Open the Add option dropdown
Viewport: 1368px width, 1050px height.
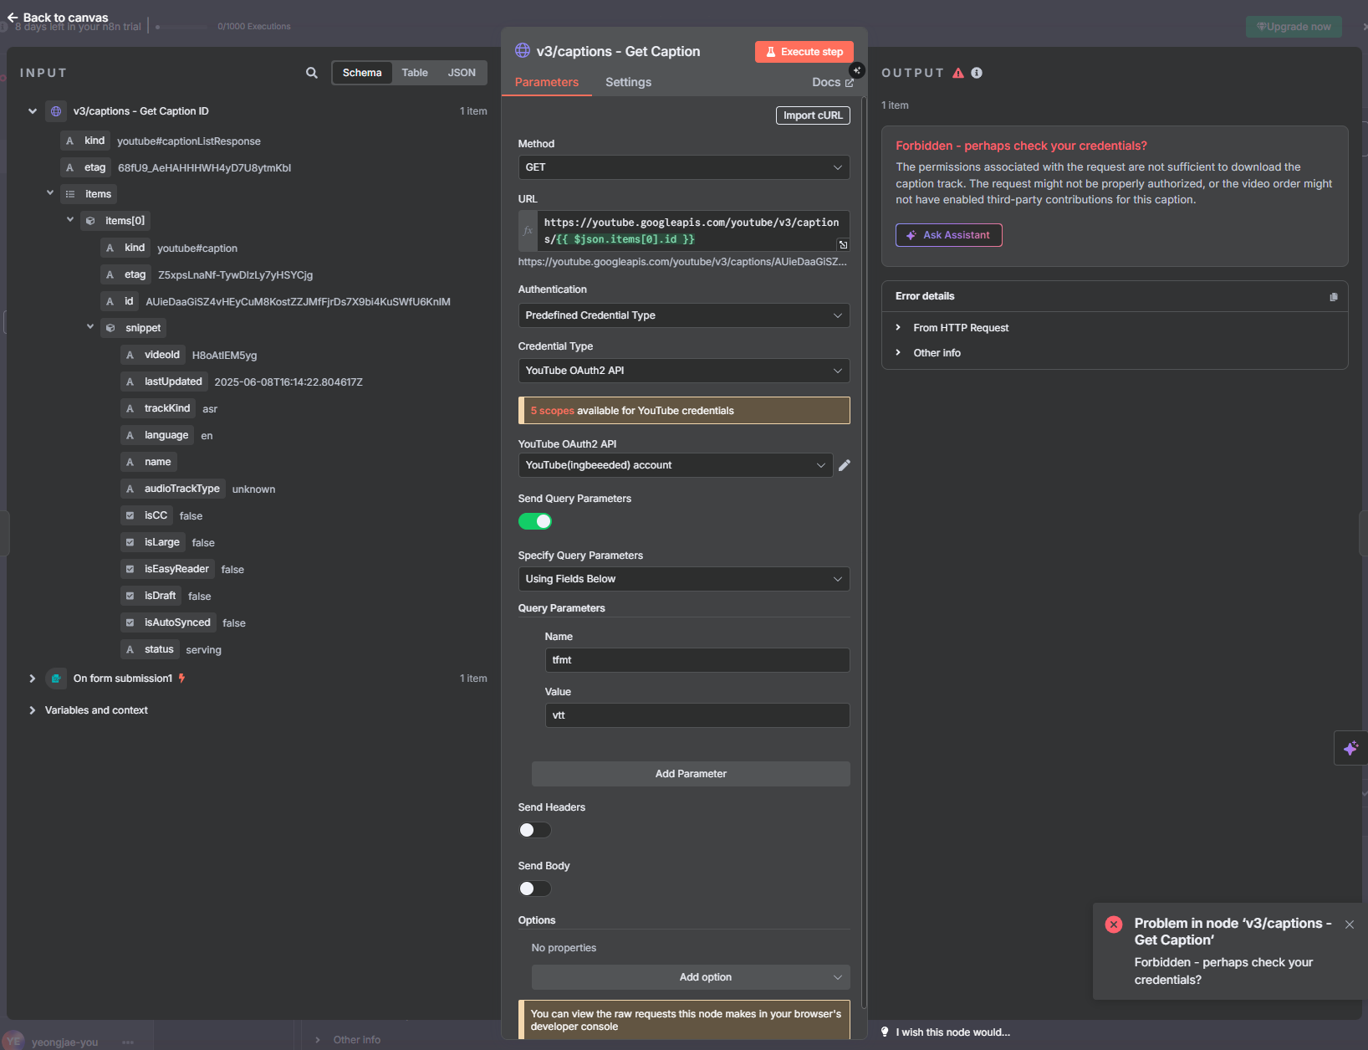(x=691, y=977)
